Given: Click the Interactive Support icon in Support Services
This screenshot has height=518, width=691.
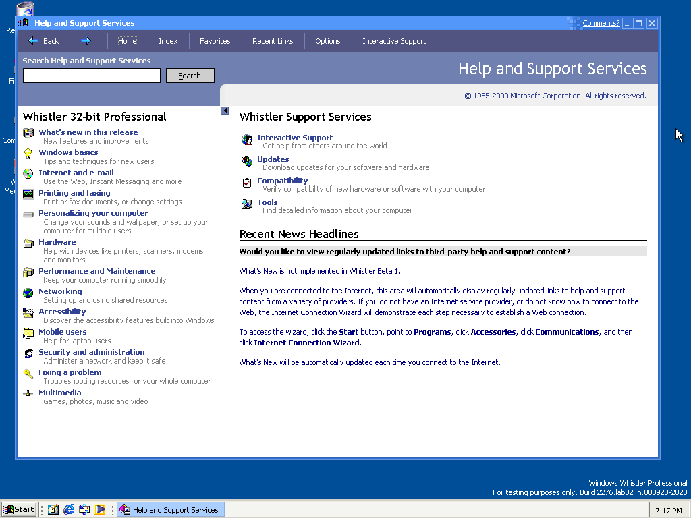Looking at the screenshot, I should (247, 140).
